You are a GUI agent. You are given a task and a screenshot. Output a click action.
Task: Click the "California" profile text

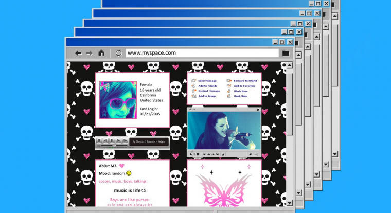(148, 95)
